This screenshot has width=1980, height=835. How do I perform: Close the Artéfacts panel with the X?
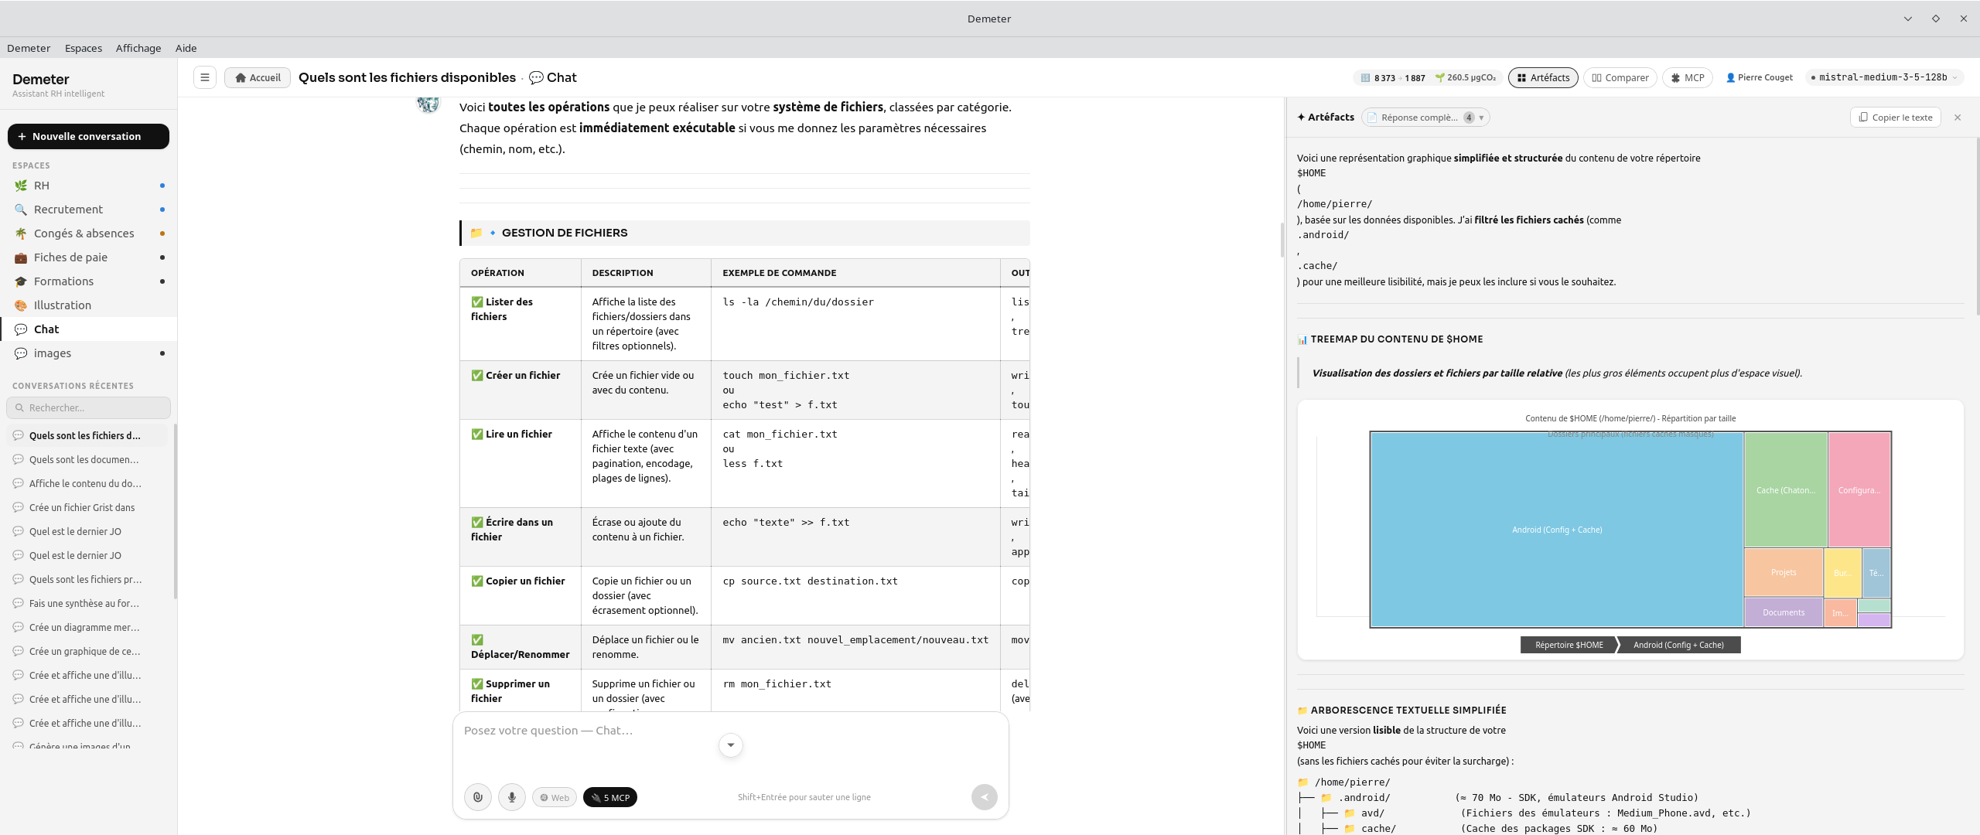pos(1958,118)
